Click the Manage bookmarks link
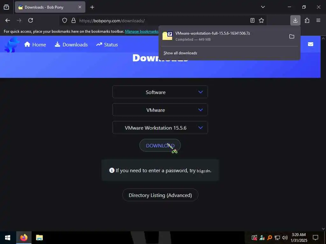The image size is (326, 244). tap(142, 31)
